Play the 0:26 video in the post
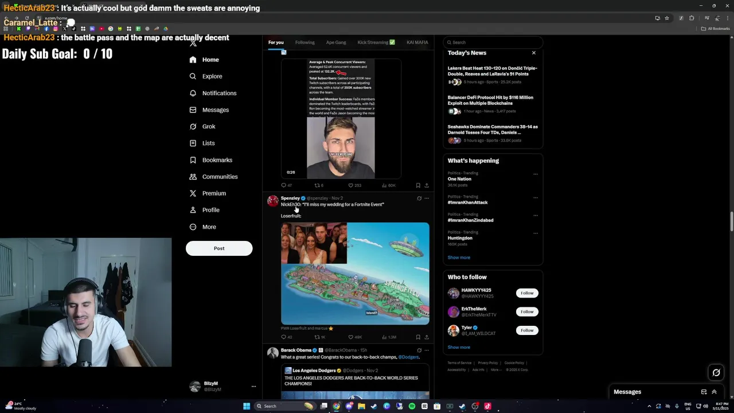The width and height of the screenshot is (734, 413). (x=341, y=119)
